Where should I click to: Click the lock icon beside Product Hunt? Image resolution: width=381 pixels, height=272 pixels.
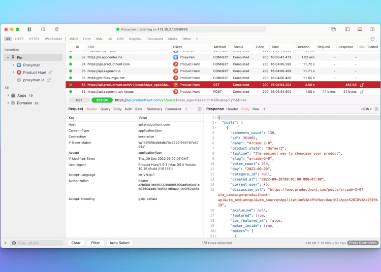[51, 73]
